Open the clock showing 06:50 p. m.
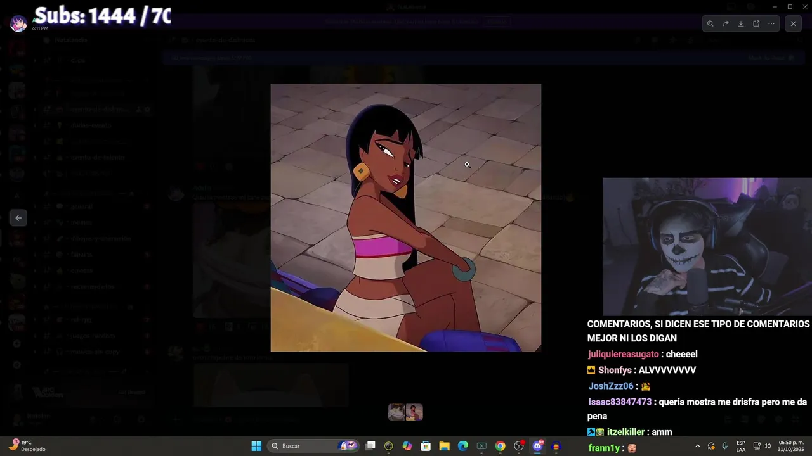 791,446
